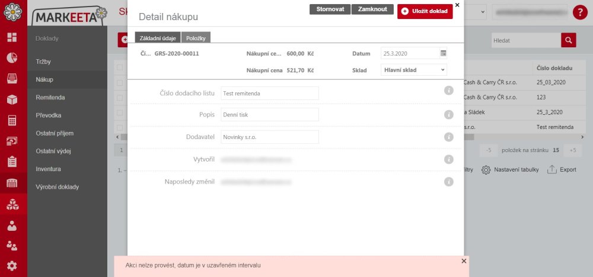
Task: Click the red Uložit doklad button
Action: click(425, 11)
